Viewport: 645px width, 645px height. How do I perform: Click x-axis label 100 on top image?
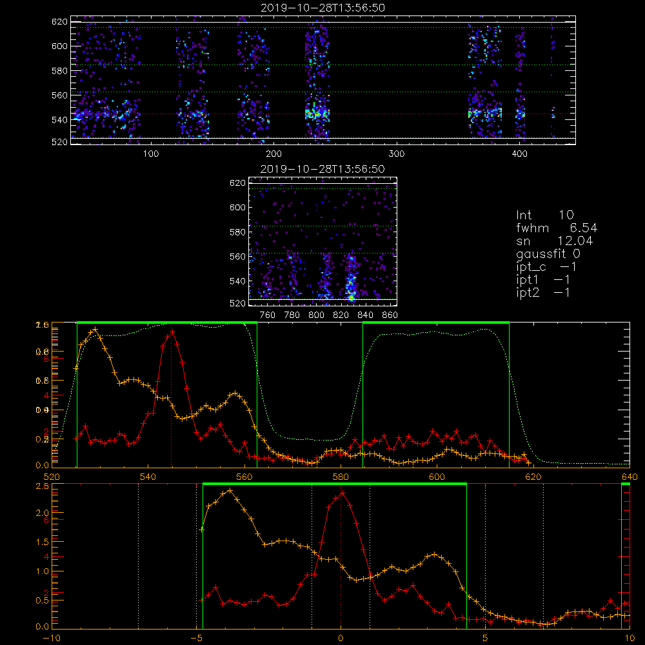click(x=151, y=154)
